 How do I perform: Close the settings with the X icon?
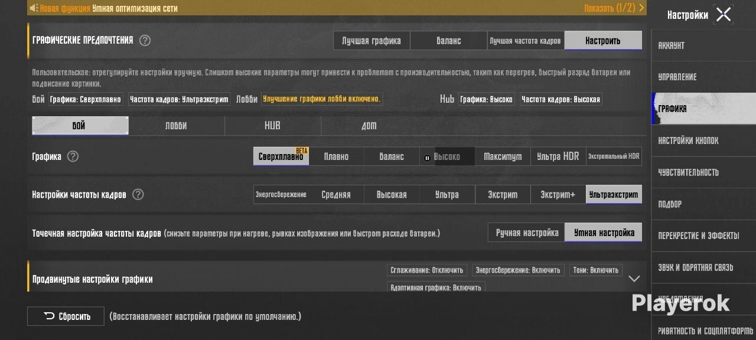tap(724, 15)
